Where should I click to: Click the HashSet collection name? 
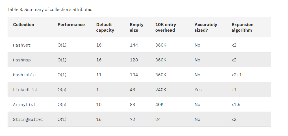22,45
